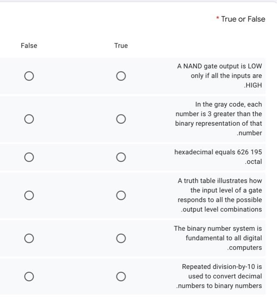Select True for NAND gate output statement
277x306 pixels.
click(121, 76)
